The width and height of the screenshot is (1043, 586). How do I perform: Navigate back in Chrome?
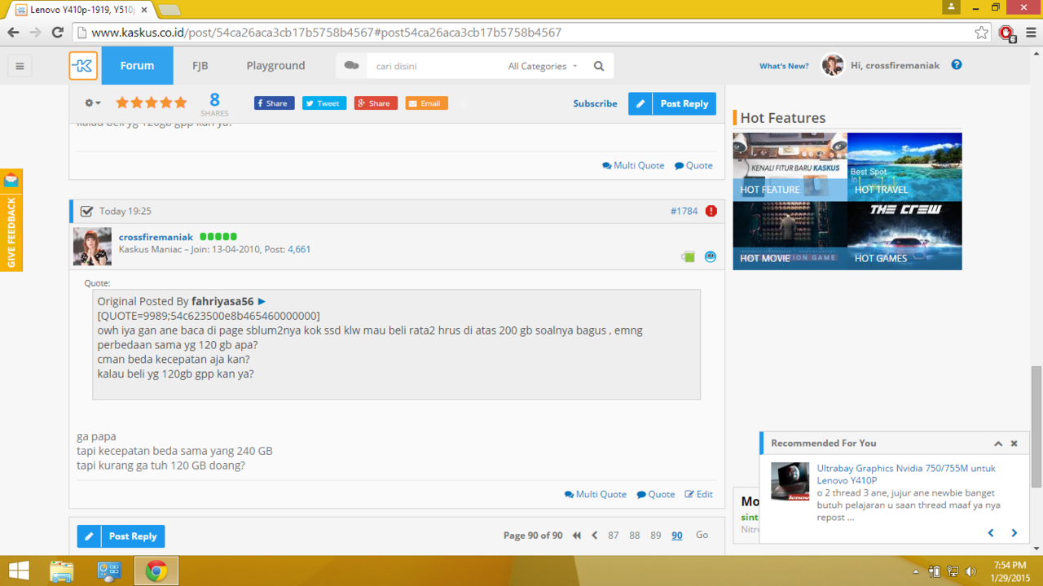(x=13, y=33)
